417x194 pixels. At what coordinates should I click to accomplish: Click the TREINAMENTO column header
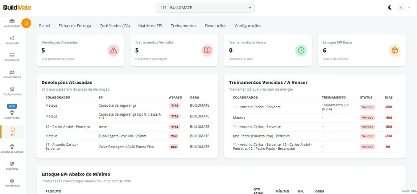click(x=334, y=98)
